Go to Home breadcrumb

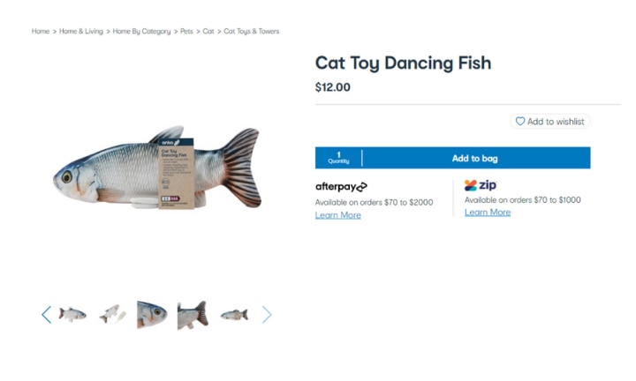point(41,31)
